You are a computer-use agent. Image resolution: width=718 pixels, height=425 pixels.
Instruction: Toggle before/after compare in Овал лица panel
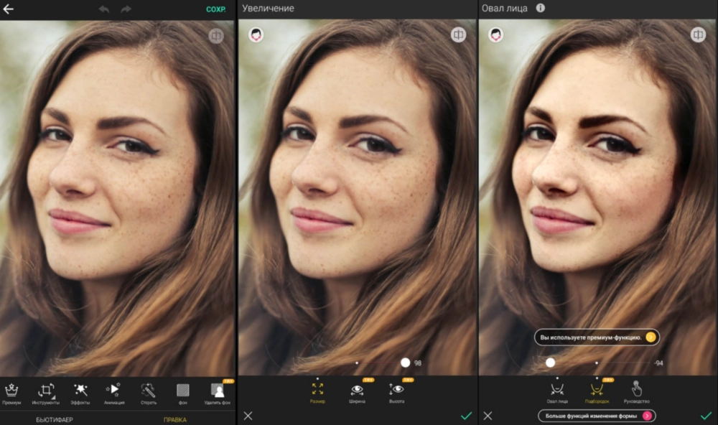(x=698, y=34)
